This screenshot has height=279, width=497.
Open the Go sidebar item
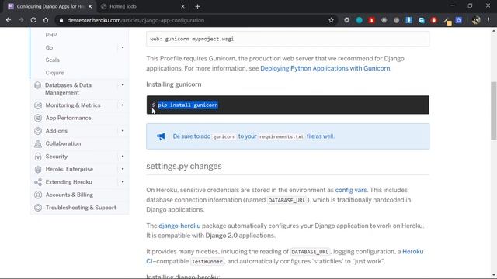click(x=49, y=47)
